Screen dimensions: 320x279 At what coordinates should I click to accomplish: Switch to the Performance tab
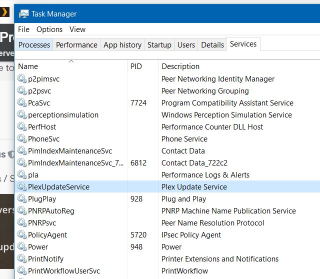pyautogui.click(x=76, y=45)
